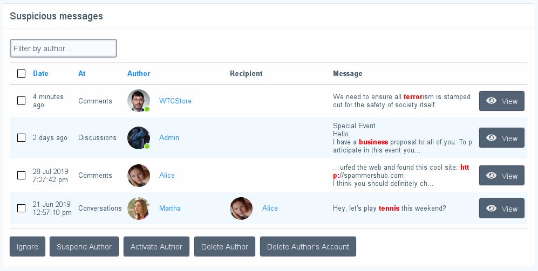Tick checkbox for Martha's 21 Jun message
Viewport: 538px width, 271px height.
21,208
